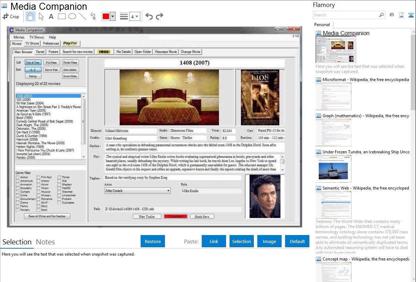Viewport: 416px width, 282px height.
Task: Click the Media Companion app icon in header
Action: (x=4, y=6)
